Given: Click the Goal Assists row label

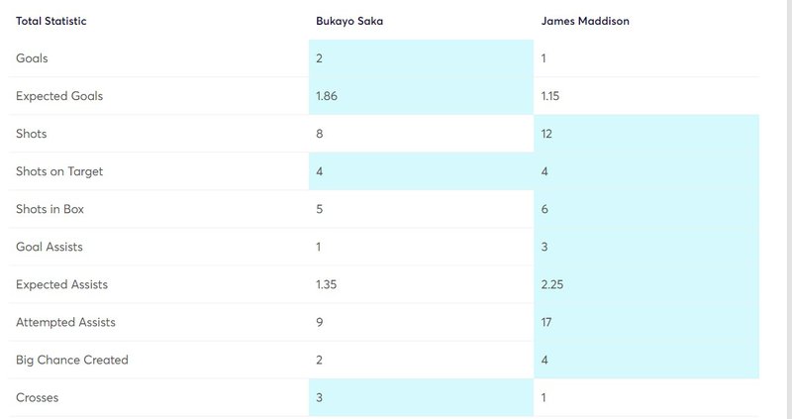Looking at the screenshot, I should (49, 247).
